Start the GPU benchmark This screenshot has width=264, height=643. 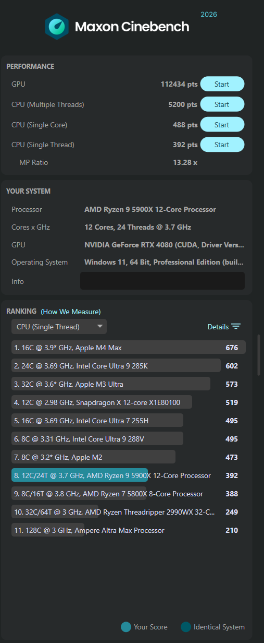[x=222, y=84]
